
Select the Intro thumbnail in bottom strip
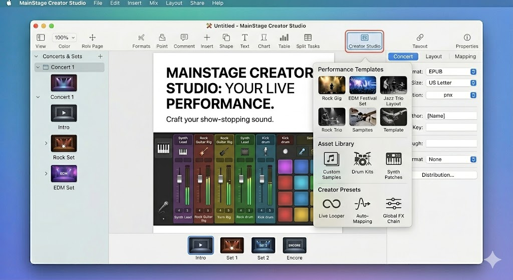click(x=200, y=245)
